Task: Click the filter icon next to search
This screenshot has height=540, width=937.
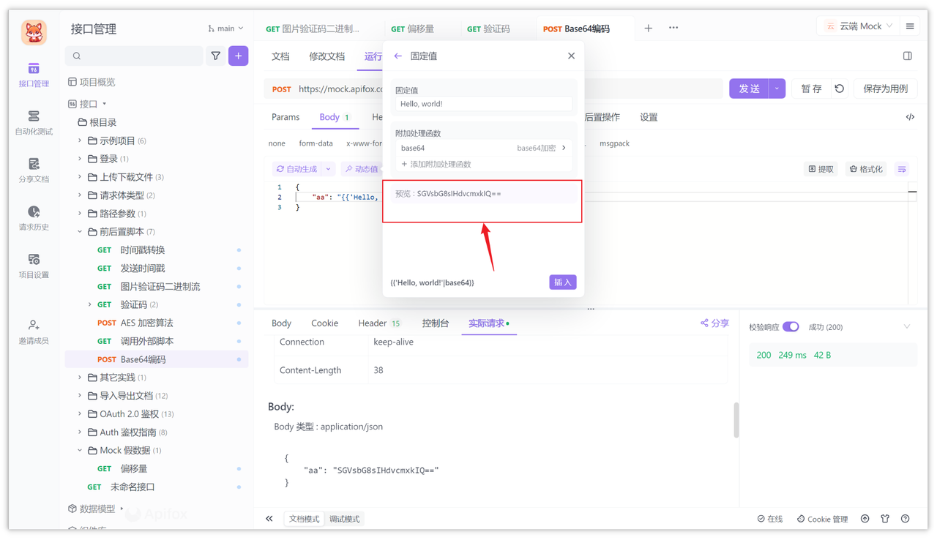Action: (216, 56)
